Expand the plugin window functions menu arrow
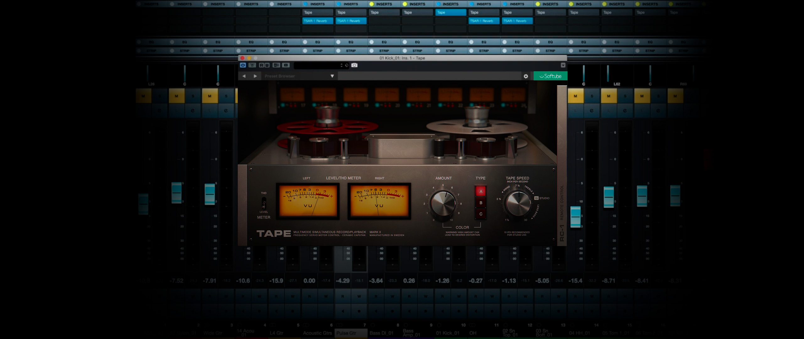The width and height of the screenshot is (804, 339). 563,65
